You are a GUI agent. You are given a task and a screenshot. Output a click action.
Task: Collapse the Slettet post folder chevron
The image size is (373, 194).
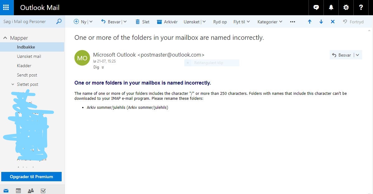click(13, 84)
